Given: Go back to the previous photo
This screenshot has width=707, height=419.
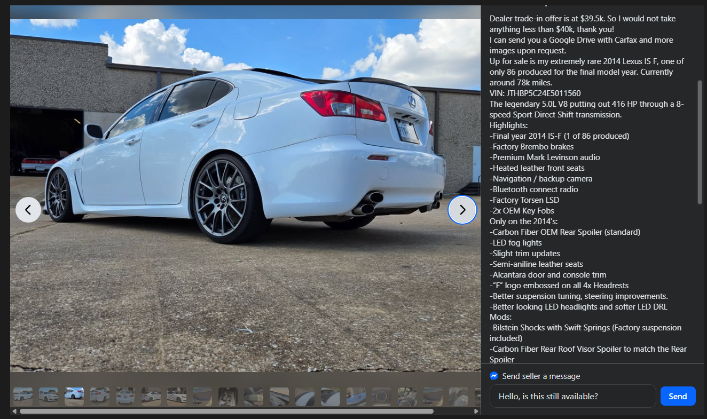Looking at the screenshot, I should point(28,210).
